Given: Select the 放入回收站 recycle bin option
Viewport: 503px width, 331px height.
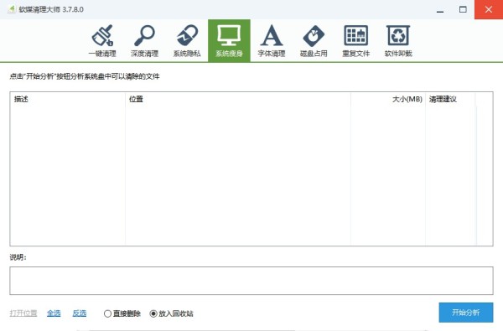Looking at the screenshot, I should [171, 313].
